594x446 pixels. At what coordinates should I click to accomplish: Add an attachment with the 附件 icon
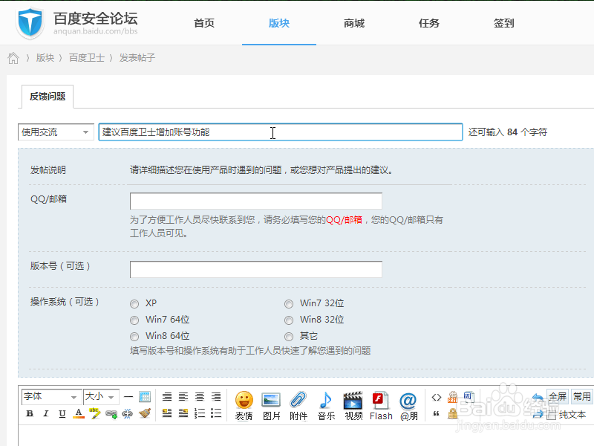(298, 401)
